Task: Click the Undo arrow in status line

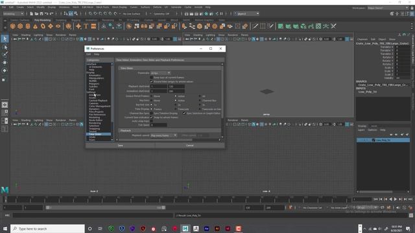Action: 47,14
